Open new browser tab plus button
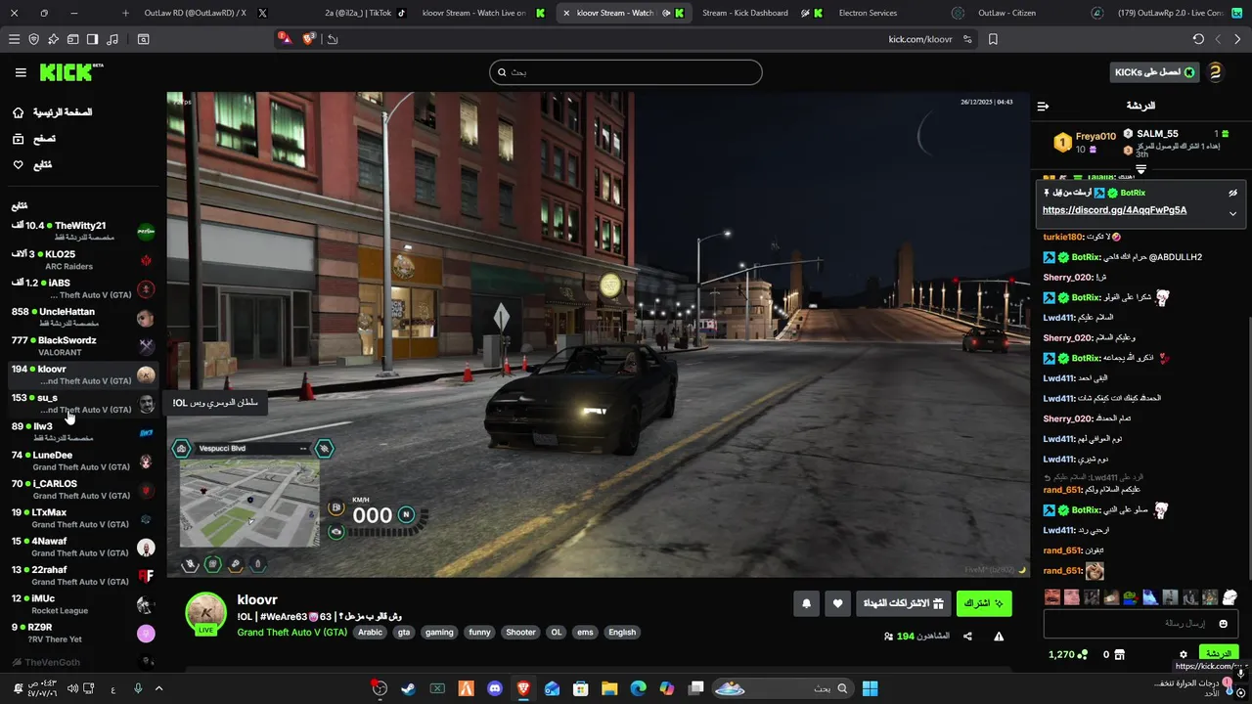 point(125,13)
